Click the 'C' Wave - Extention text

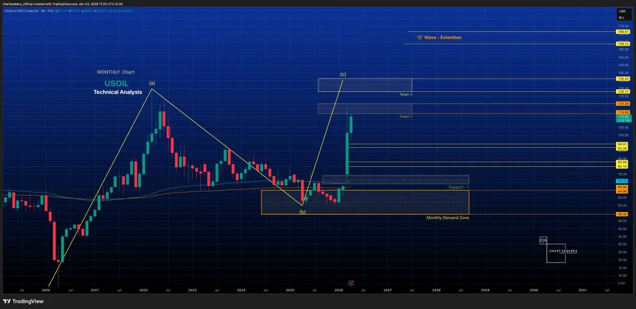[439, 38]
